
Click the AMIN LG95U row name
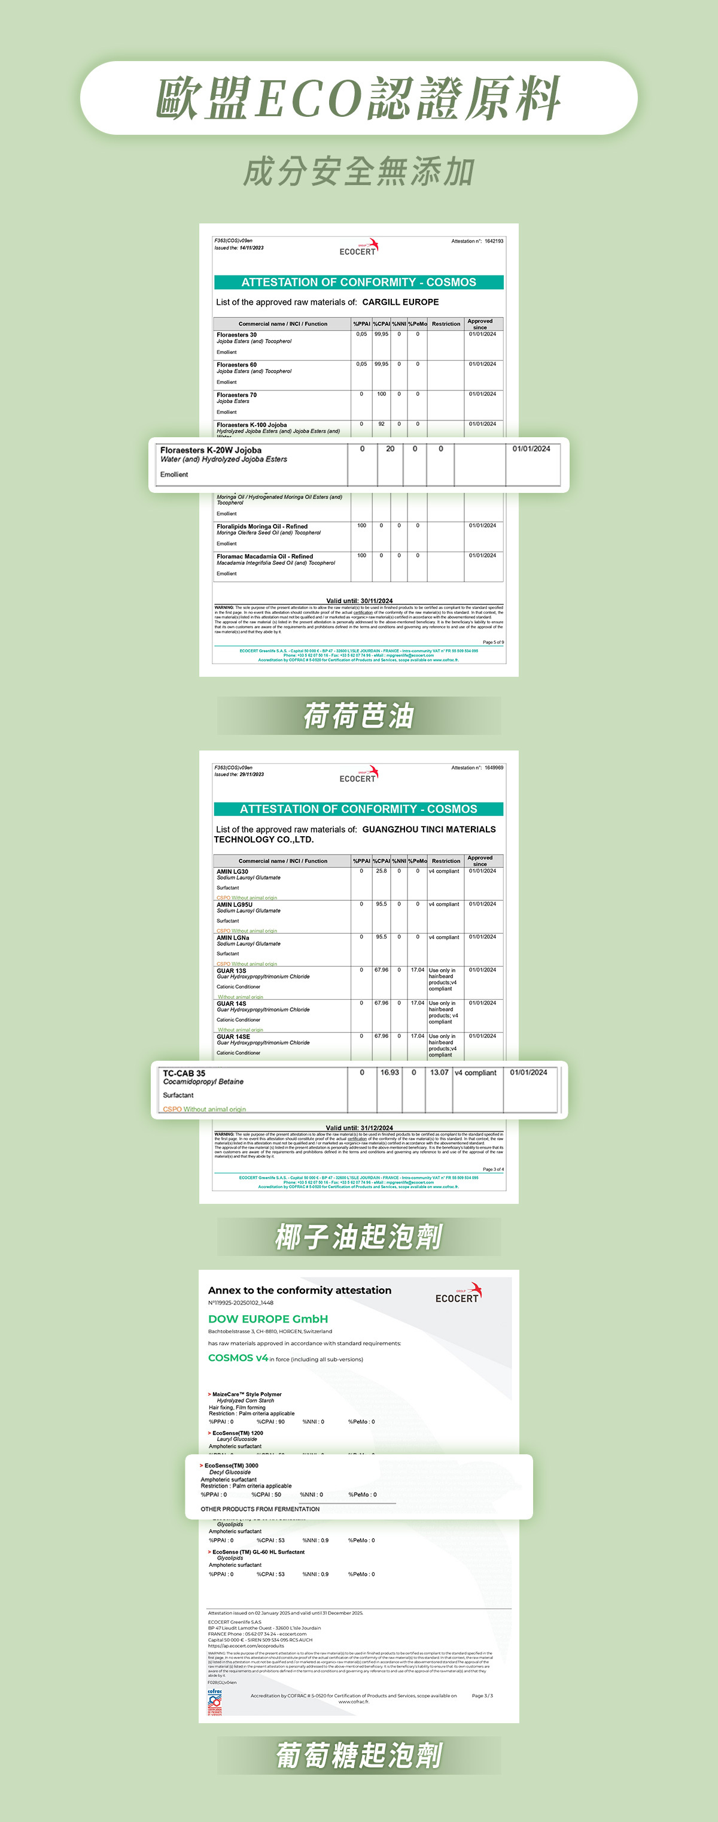point(235,904)
